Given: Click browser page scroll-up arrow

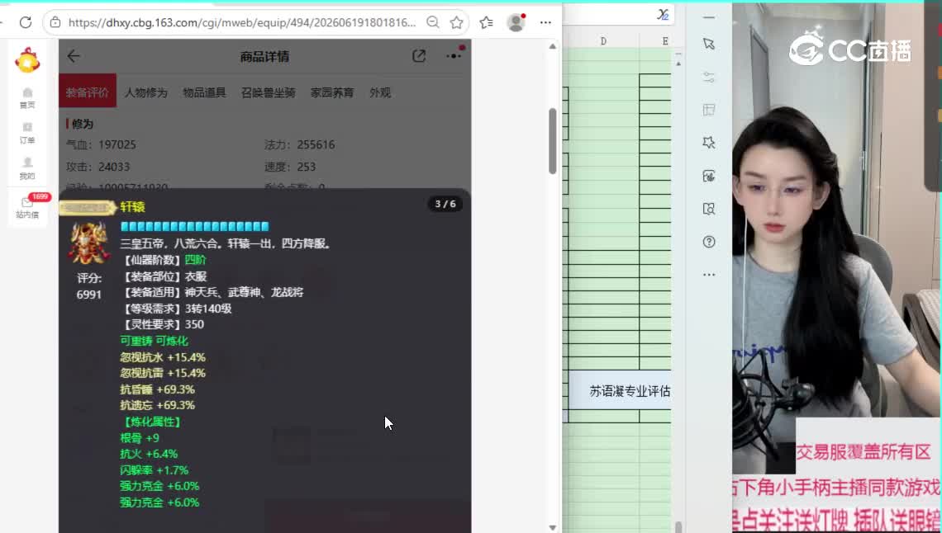Looking at the screenshot, I should tap(553, 46).
